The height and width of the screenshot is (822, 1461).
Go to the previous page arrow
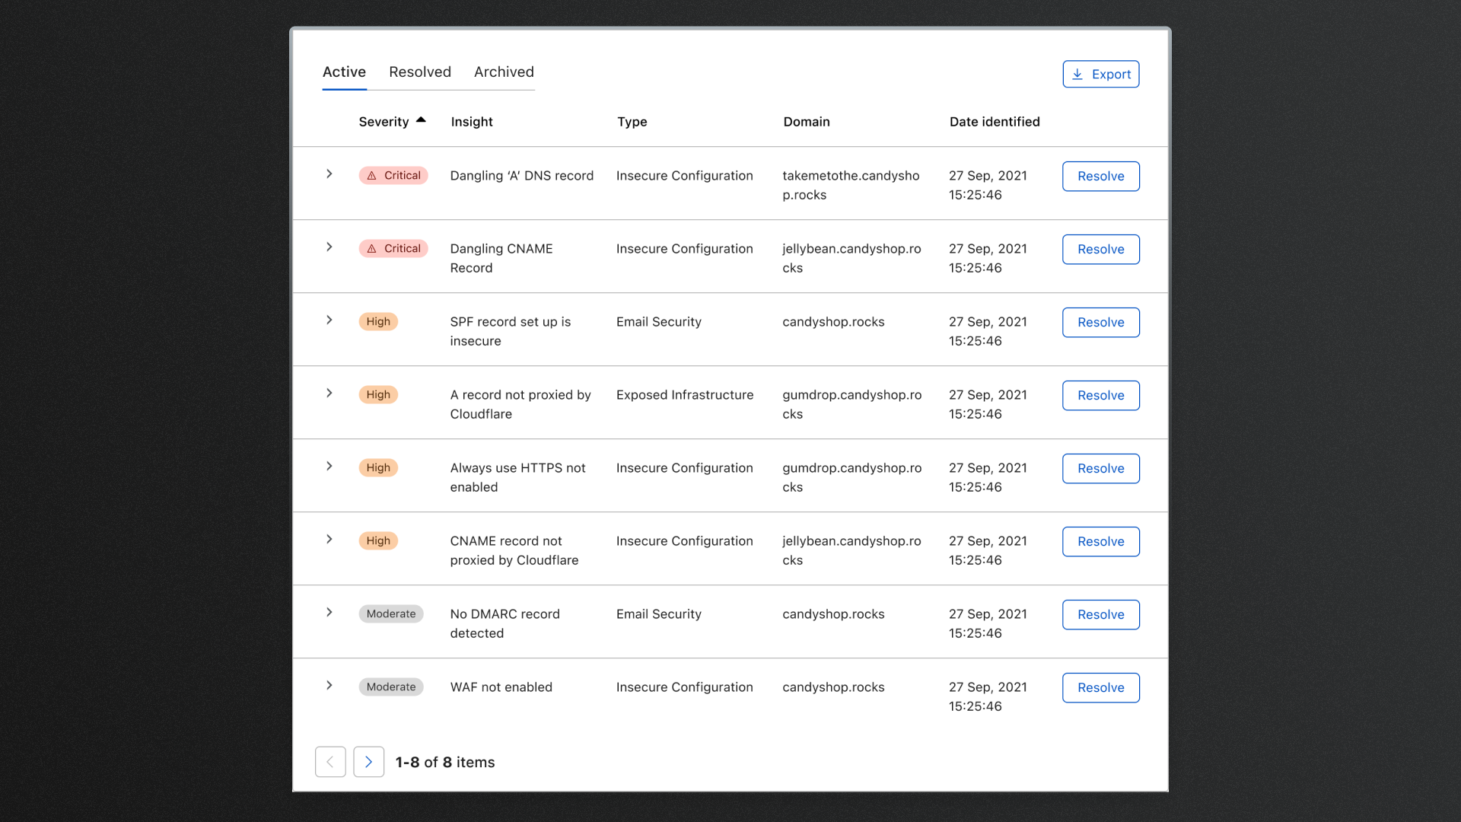[x=330, y=762]
